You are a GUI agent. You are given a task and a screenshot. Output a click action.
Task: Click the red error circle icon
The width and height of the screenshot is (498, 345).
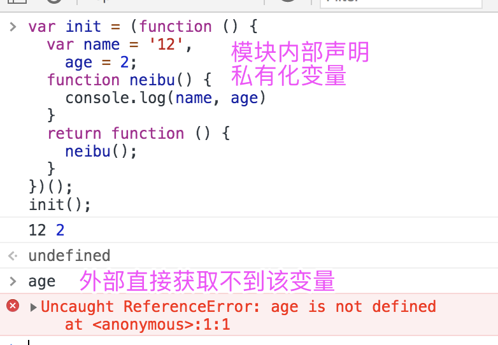[x=13, y=306]
